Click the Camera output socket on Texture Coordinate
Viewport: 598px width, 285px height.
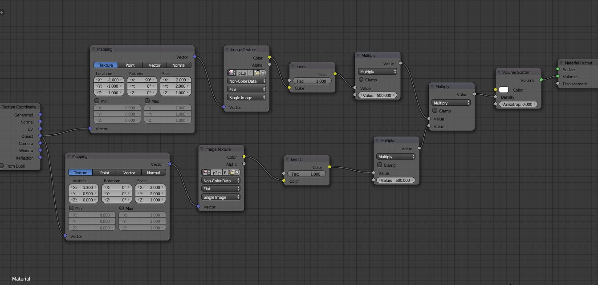(40, 143)
